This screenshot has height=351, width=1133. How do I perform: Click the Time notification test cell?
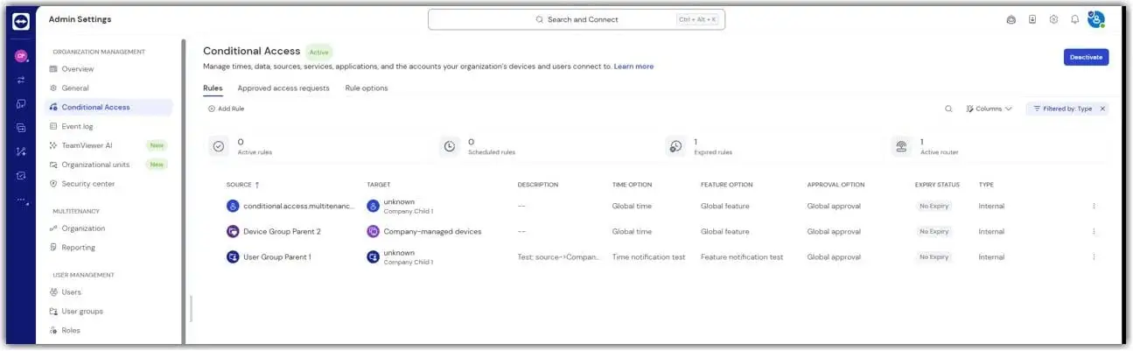648,257
